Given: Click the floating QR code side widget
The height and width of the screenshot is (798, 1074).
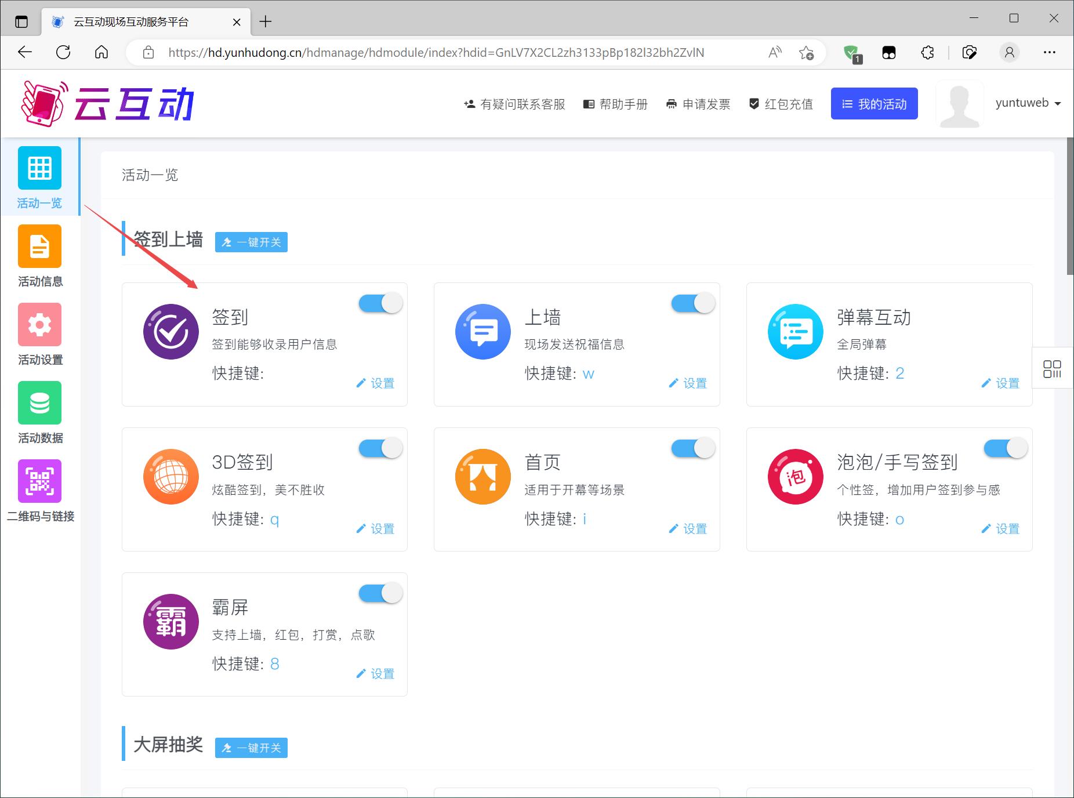Looking at the screenshot, I should (1052, 369).
